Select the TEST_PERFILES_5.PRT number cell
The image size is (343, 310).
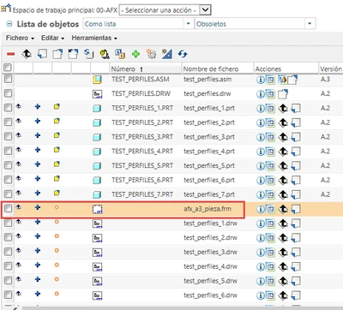coord(142,165)
